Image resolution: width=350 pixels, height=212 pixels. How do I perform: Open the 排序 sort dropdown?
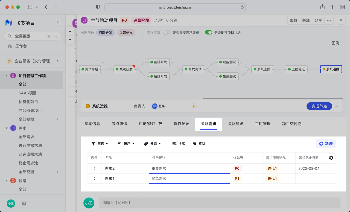(x=126, y=144)
